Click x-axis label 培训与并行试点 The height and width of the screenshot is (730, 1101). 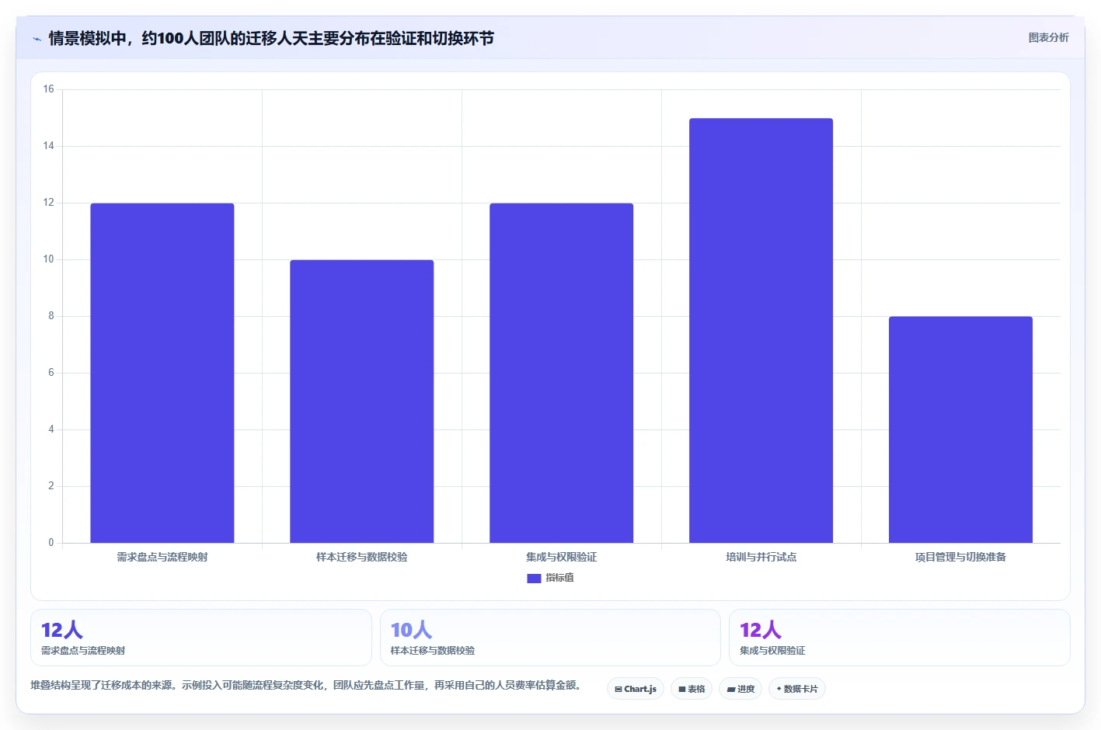click(761, 557)
